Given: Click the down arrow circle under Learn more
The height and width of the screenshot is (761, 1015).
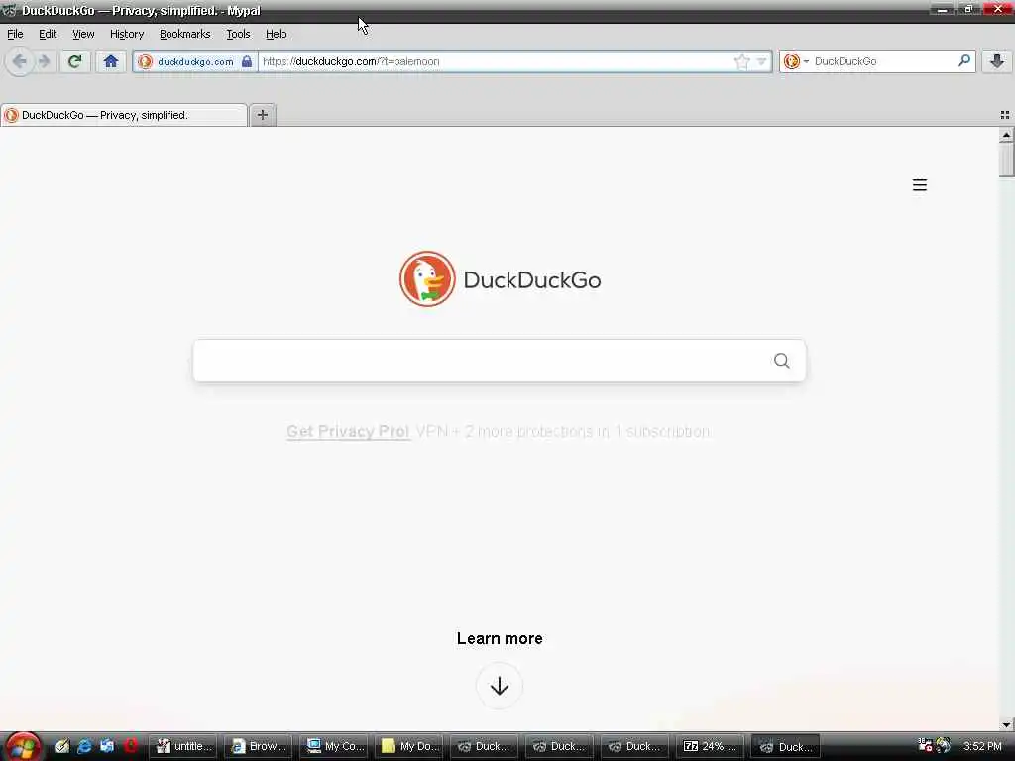Looking at the screenshot, I should [x=500, y=686].
